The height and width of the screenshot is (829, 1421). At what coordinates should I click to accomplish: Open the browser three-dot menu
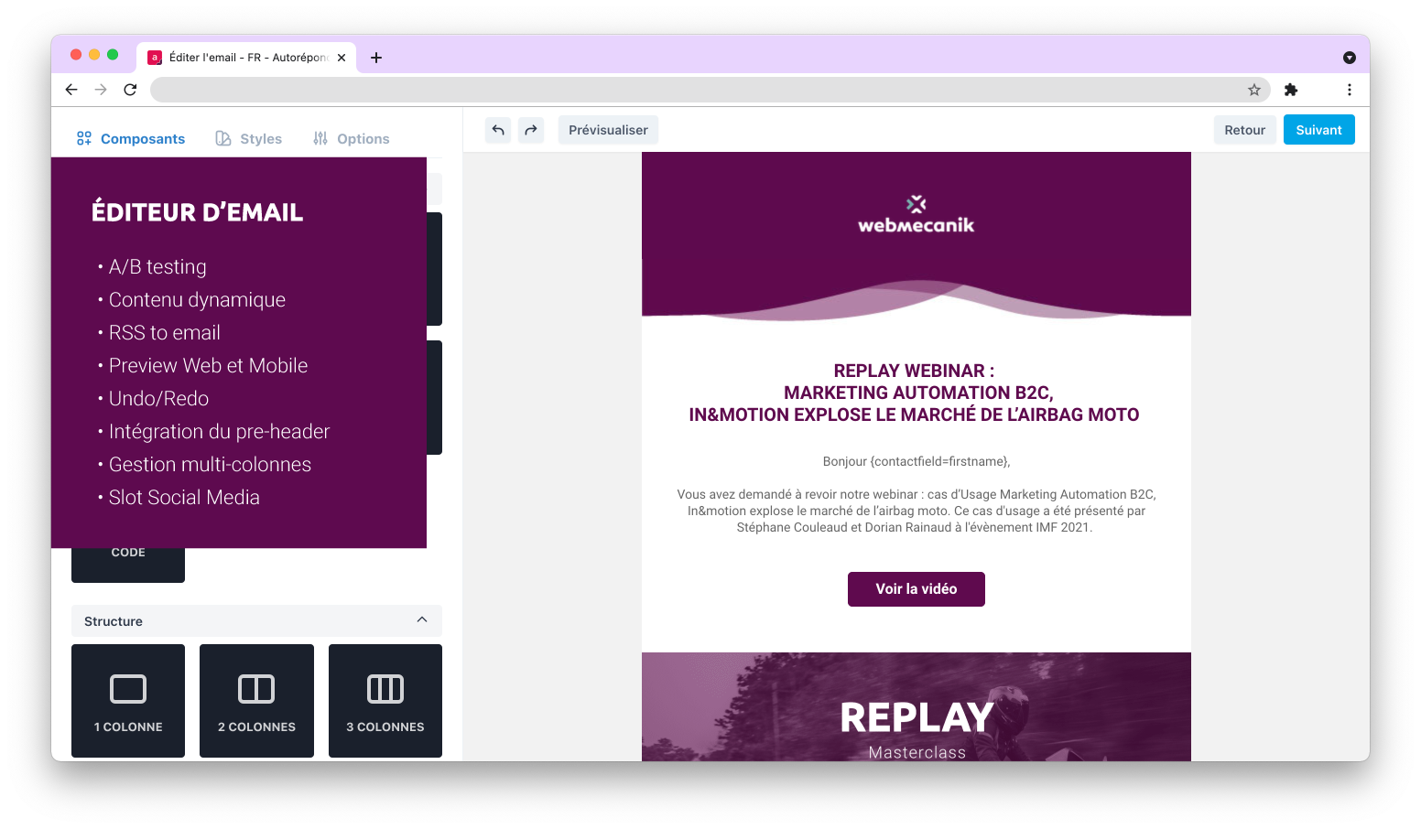[1349, 90]
